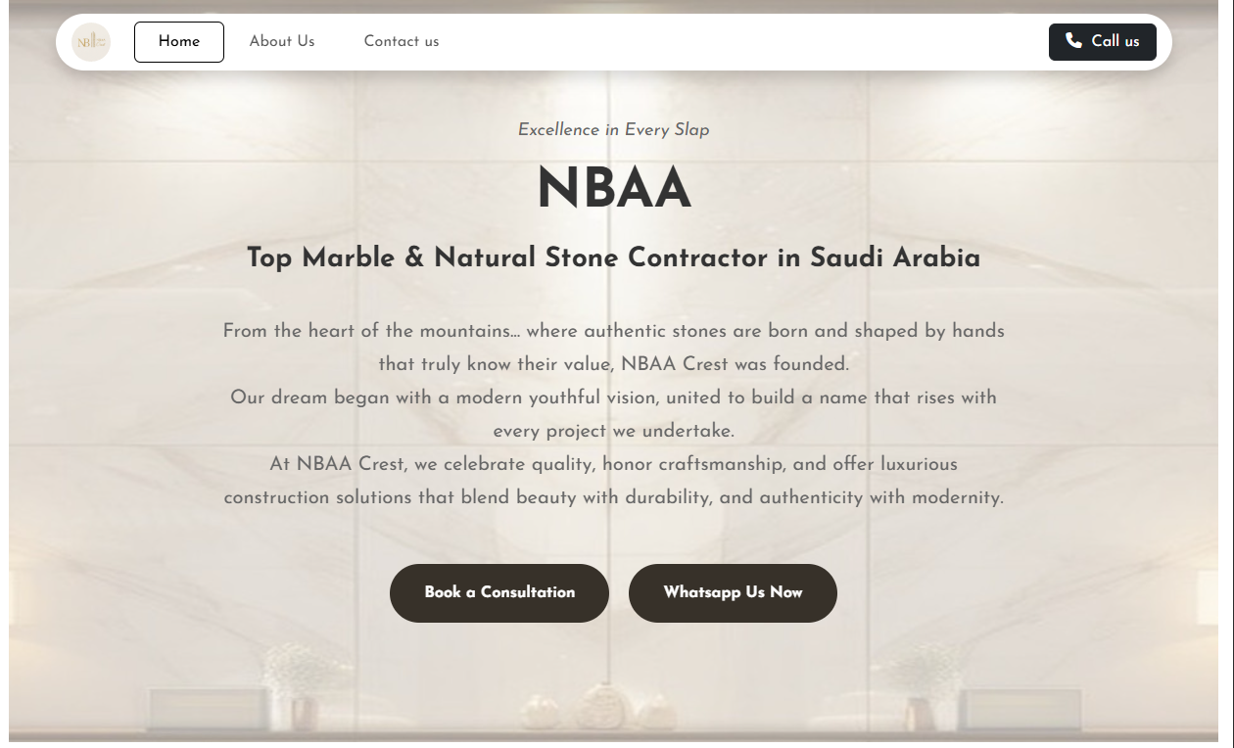Open the Home menu item
Screen dimensions: 1234x748
point(179,42)
